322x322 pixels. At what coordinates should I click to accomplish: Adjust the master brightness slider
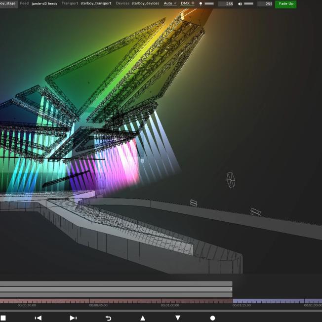[209, 3]
